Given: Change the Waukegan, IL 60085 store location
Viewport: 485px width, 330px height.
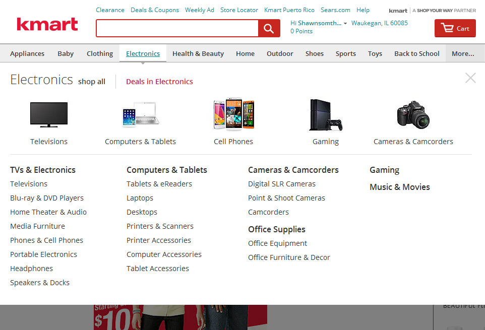Looking at the screenshot, I should pos(380,23).
